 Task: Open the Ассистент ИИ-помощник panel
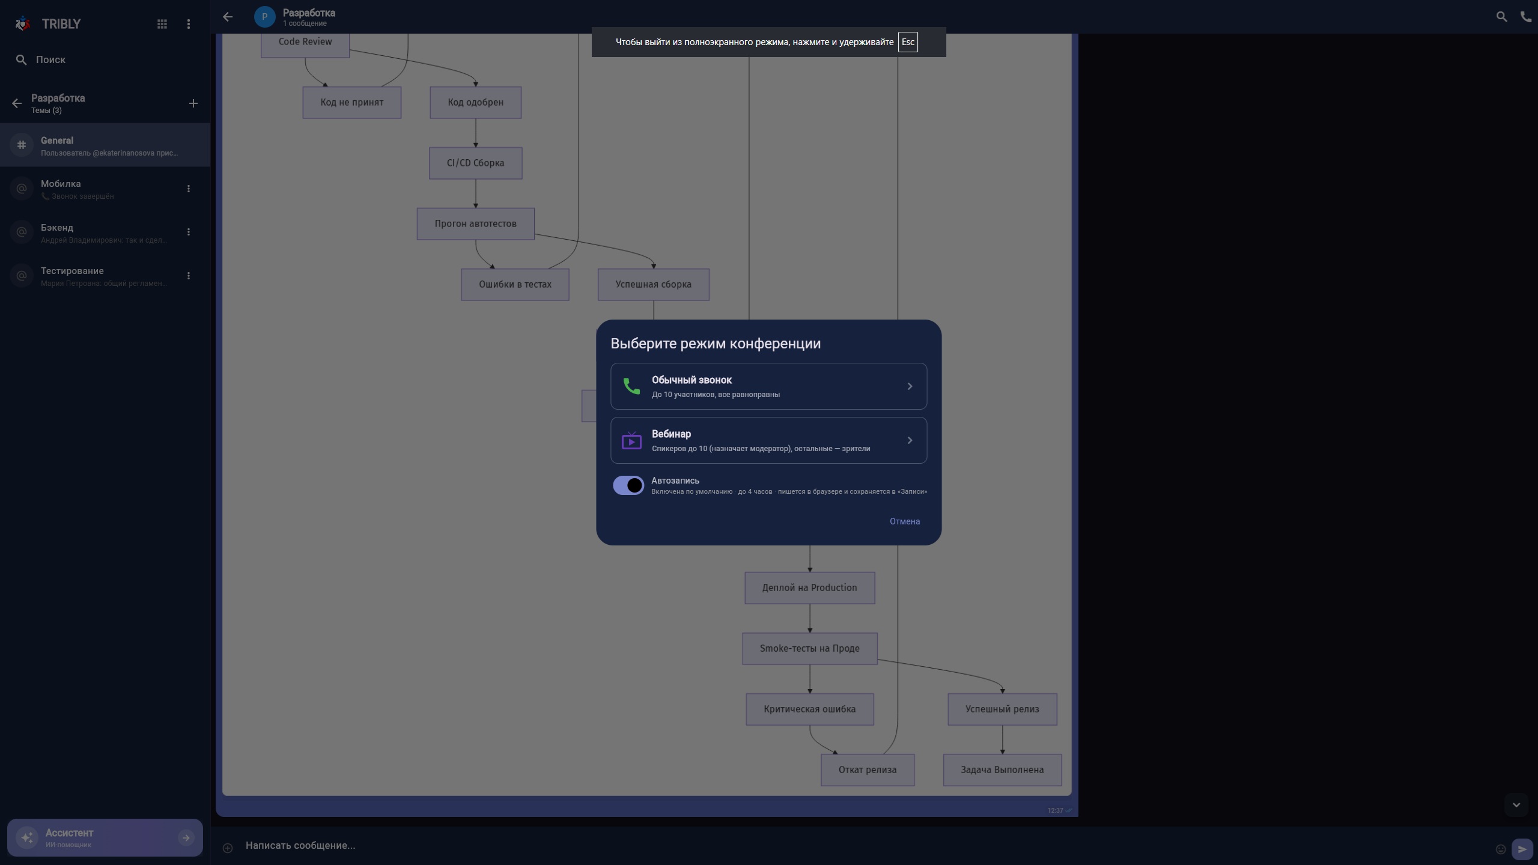coord(105,837)
